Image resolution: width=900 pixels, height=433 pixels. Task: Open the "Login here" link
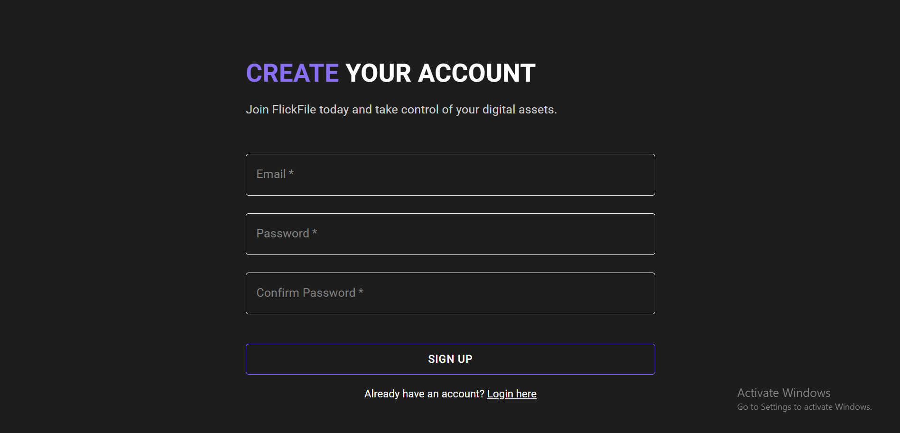click(x=511, y=394)
